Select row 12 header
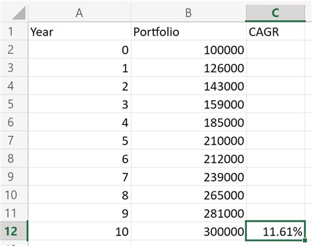Image resolution: width=312 pixels, height=246 pixels. point(14,232)
